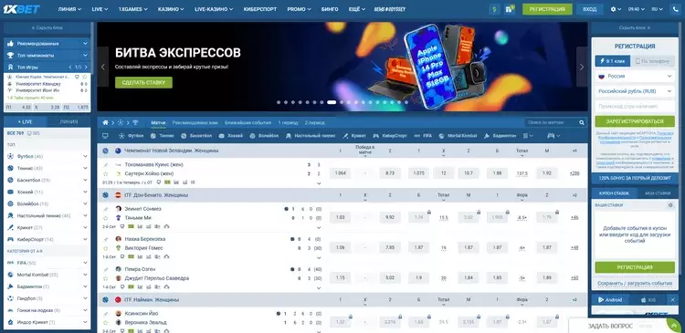Click the green РЕГИСТРАЦИЯ button in header

pos(547,9)
